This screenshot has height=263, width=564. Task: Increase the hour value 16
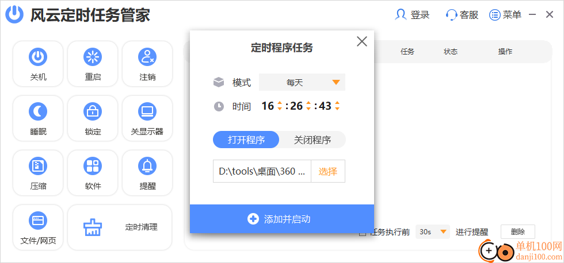[x=280, y=104]
